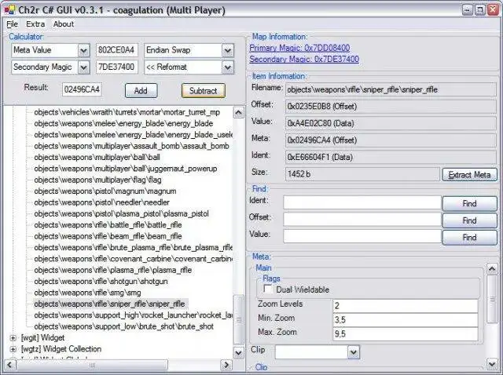Image resolution: width=503 pixels, height=375 pixels.
Task: Click Find button next to Offset field
Action: (470, 220)
